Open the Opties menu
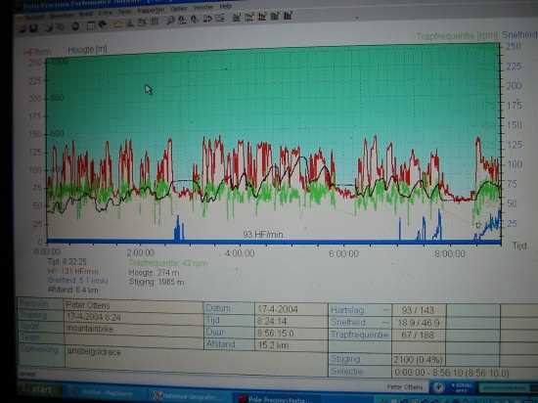 pyautogui.click(x=179, y=9)
